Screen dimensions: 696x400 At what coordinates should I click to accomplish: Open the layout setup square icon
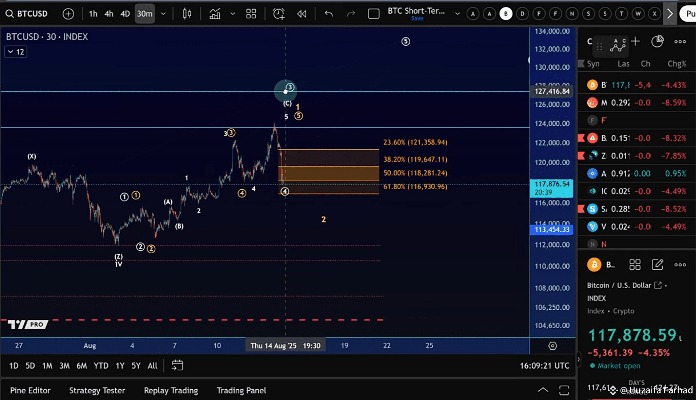(x=374, y=14)
